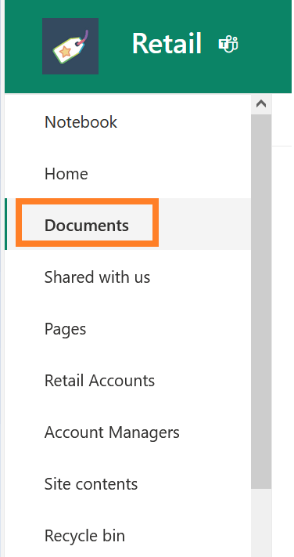Open Site contents
Image resolution: width=294 pixels, height=557 pixels.
[91, 484]
